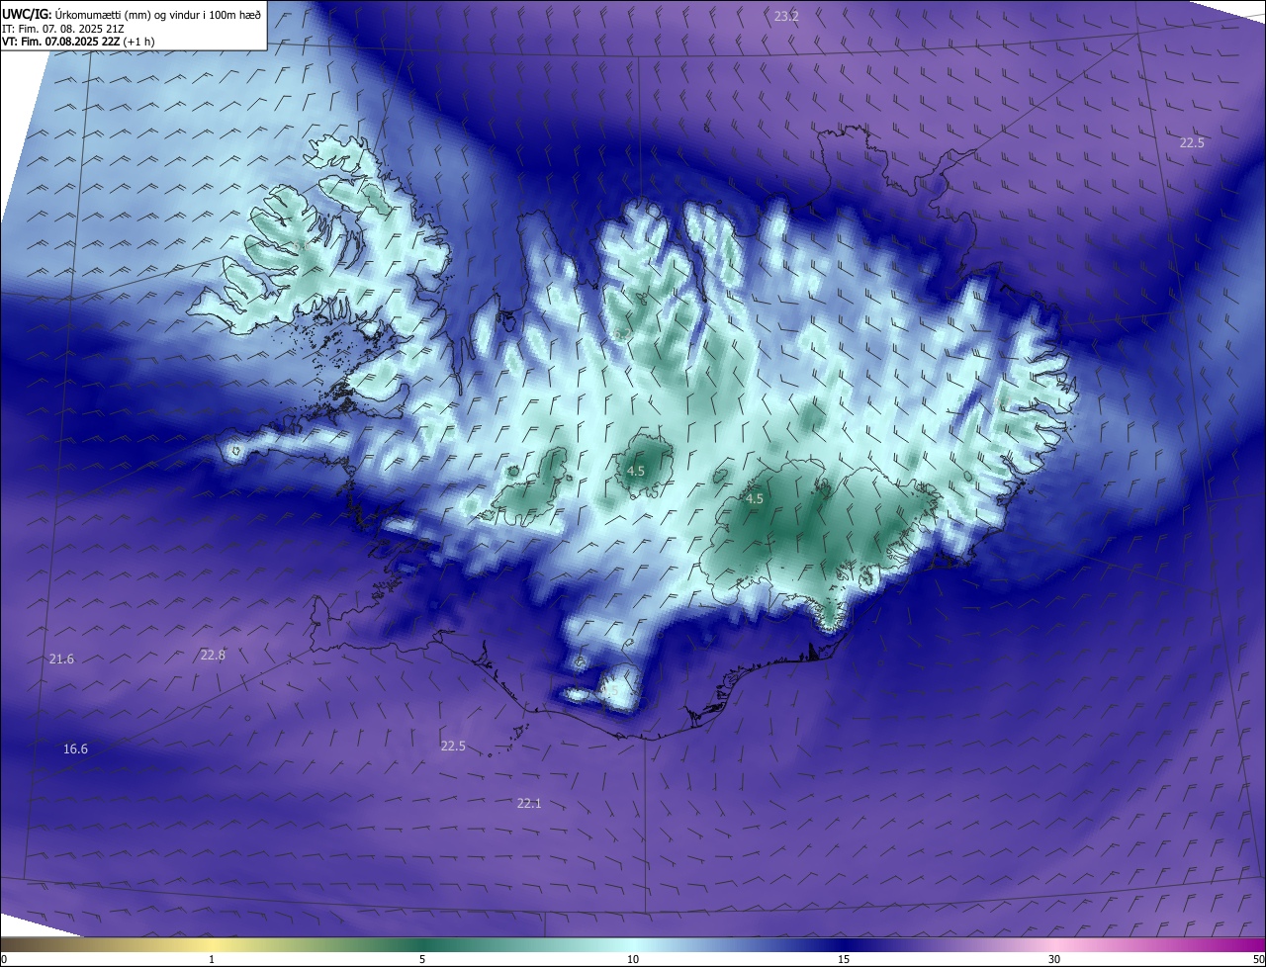Click the color scale tick label 1
1266x967 pixels.
[213, 959]
